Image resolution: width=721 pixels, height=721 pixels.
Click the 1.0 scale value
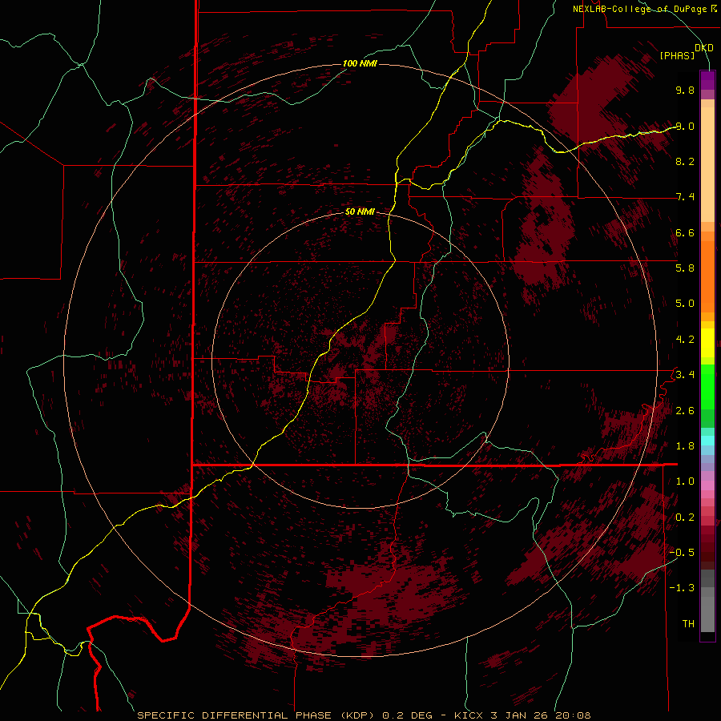[x=685, y=481]
